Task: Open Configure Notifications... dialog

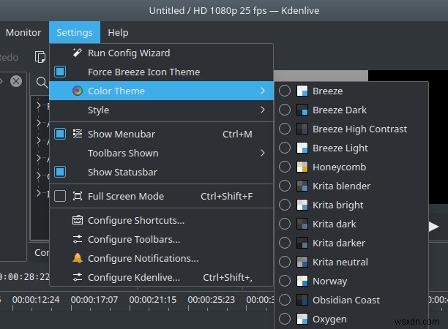Action: point(162,258)
